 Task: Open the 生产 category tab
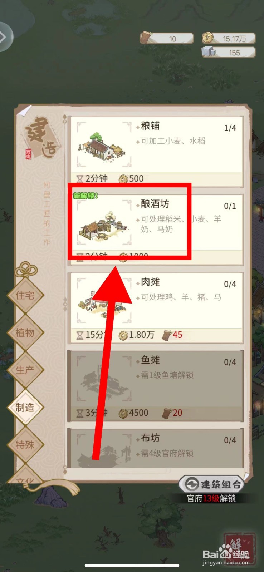25,370
